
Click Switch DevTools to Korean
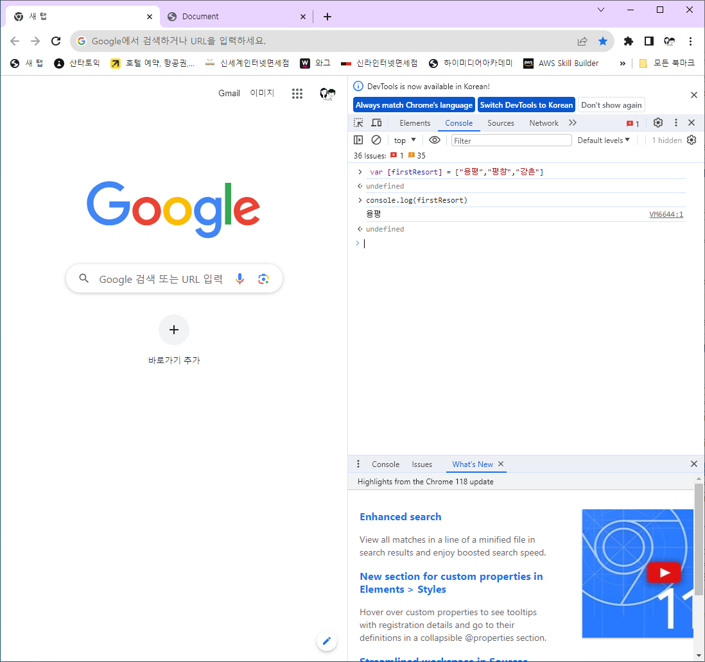526,105
